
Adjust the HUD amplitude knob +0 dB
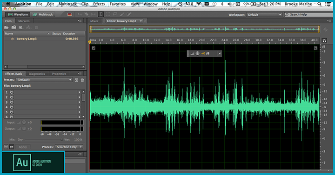(197, 53)
